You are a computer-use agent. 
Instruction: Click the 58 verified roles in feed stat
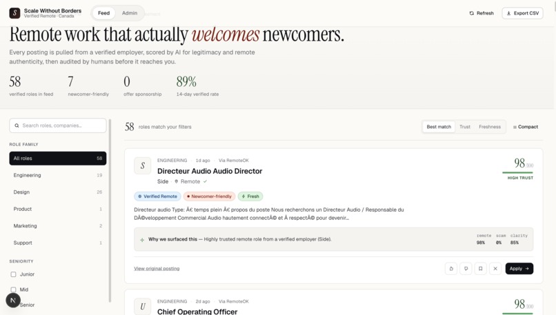pos(31,85)
